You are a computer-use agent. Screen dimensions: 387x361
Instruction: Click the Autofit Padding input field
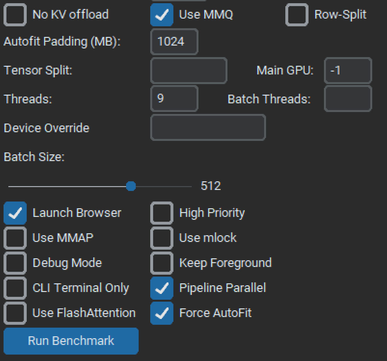tap(174, 42)
